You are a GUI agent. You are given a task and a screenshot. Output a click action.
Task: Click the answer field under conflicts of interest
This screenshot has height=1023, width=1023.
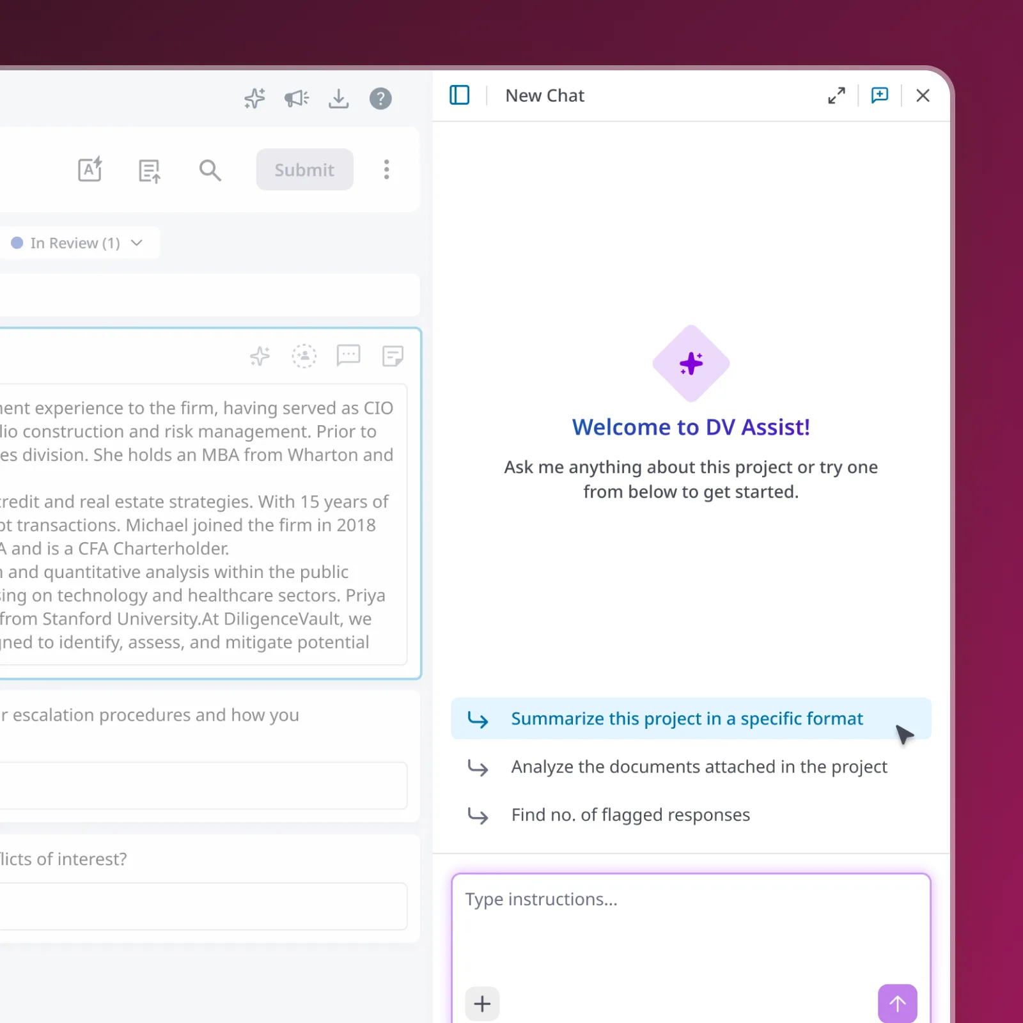pos(203,906)
